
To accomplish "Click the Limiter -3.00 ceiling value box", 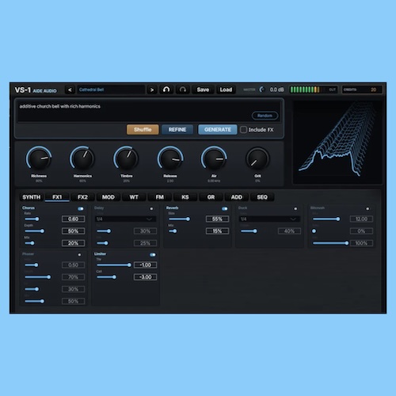I will coord(145,277).
